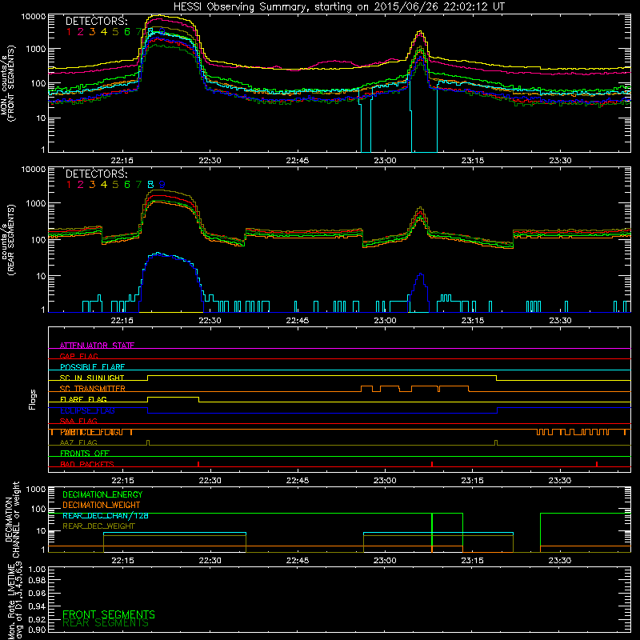Click the POSSIBLE_FLARE flag label
The height and width of the screenshot is (640, 640).
coord(92,367)
